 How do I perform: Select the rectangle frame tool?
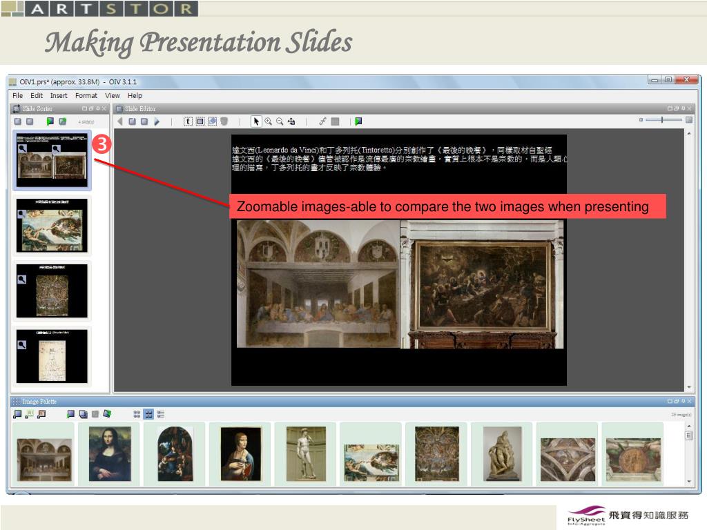point(200,121)
